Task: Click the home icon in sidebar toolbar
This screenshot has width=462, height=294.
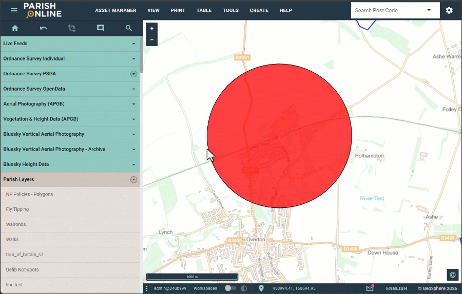Action: pyautogui.click(x=15, y=28)
